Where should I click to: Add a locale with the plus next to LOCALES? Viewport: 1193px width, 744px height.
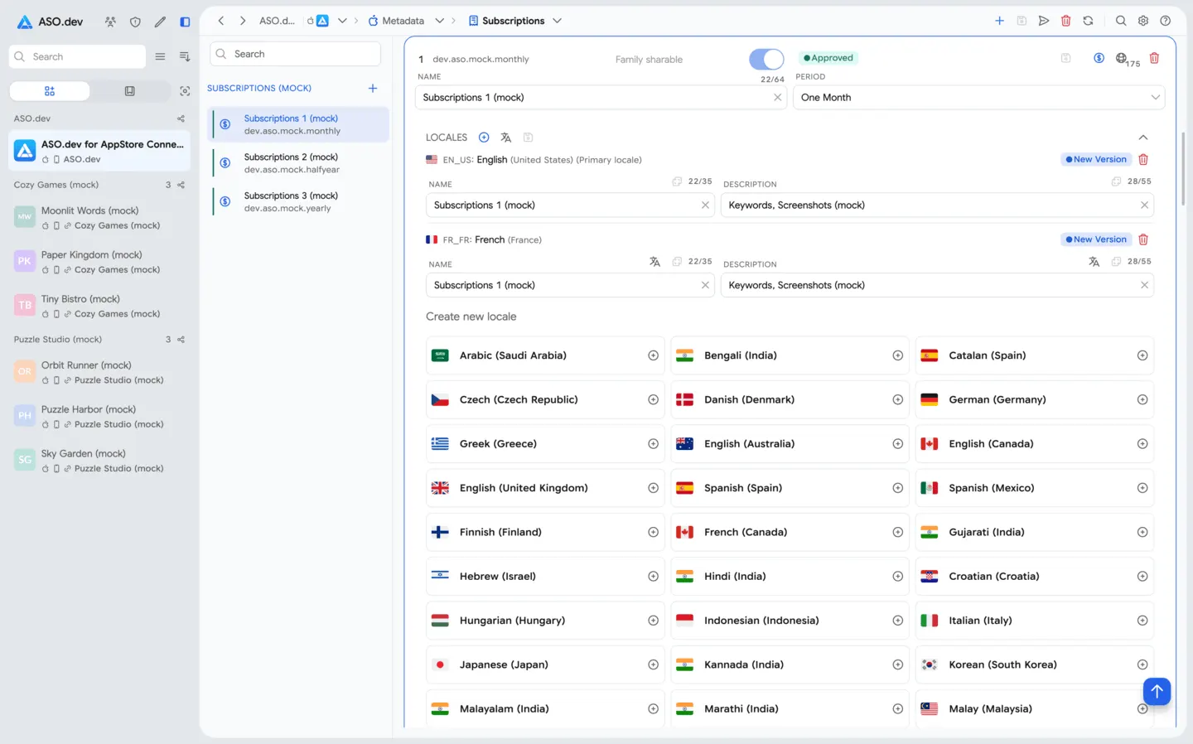[x=484, y=138]
